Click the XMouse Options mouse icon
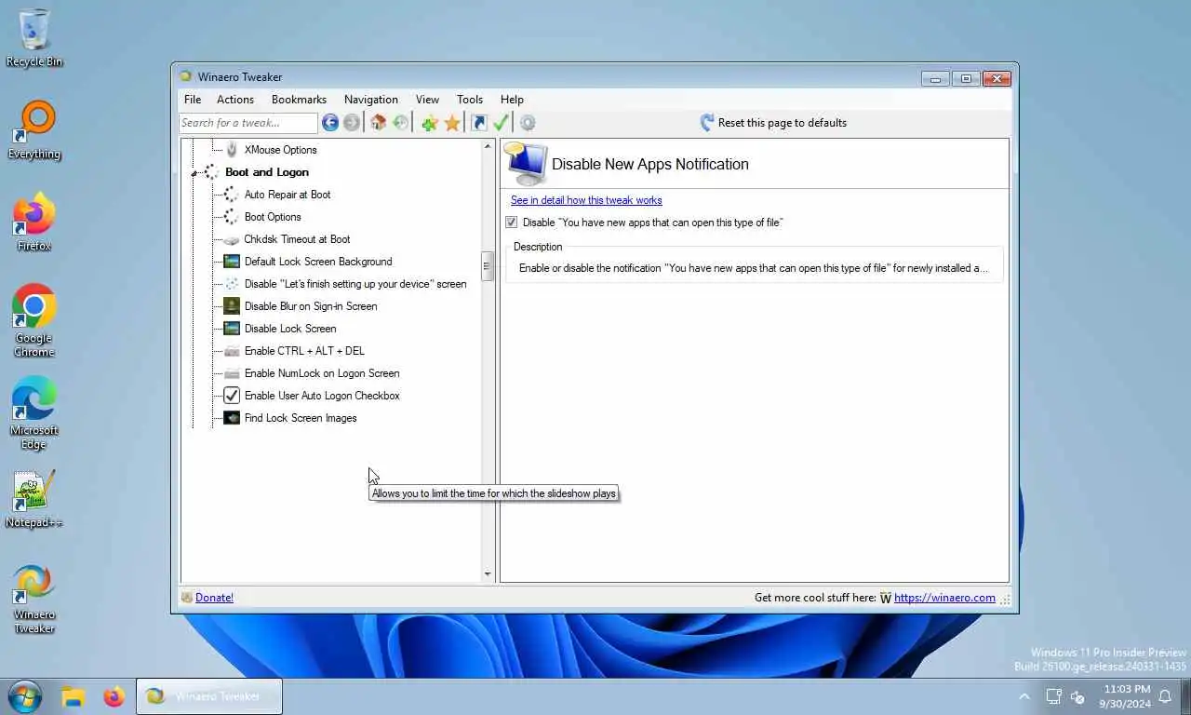Image resolution: width=1191 pixels, height=715 pixels. pos(232,149)
